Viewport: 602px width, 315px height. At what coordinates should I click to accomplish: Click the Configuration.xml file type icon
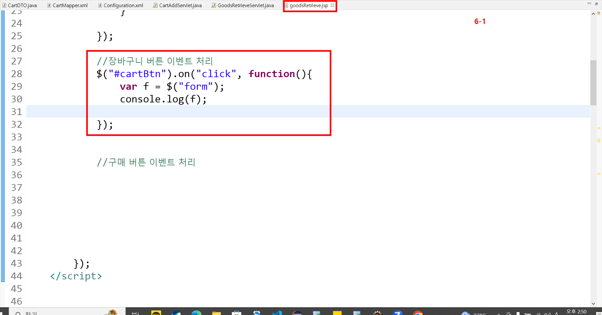pos(100,5)
